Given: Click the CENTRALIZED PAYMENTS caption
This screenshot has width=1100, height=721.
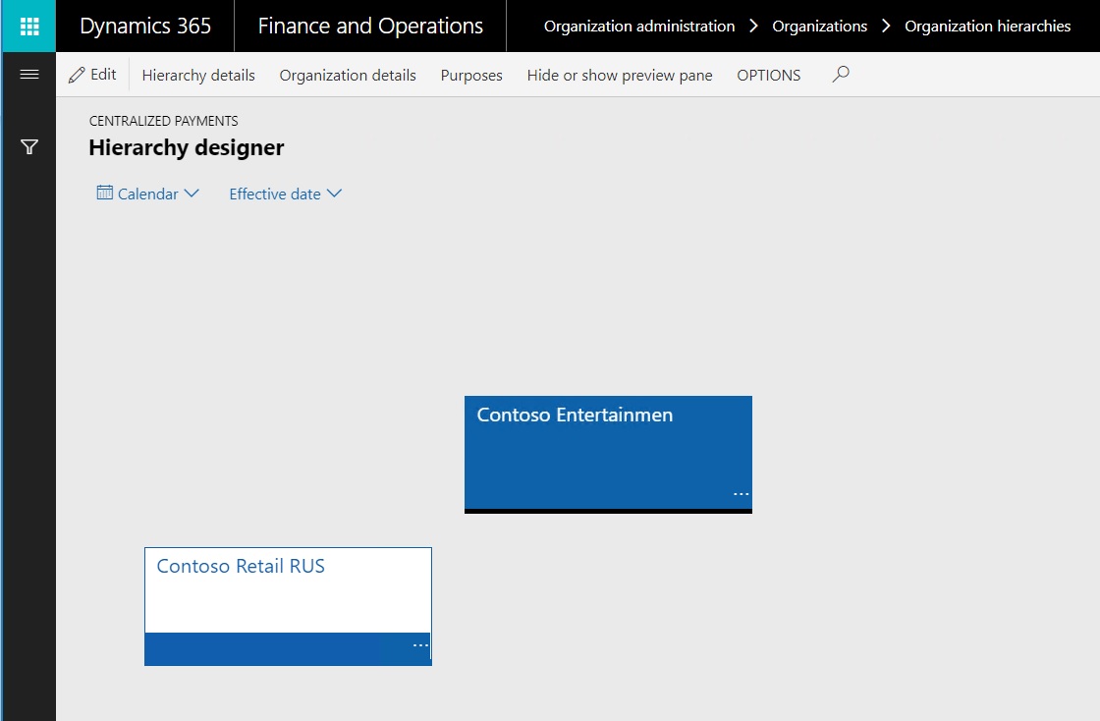Looking at the screenshot, I should [163, 121].
